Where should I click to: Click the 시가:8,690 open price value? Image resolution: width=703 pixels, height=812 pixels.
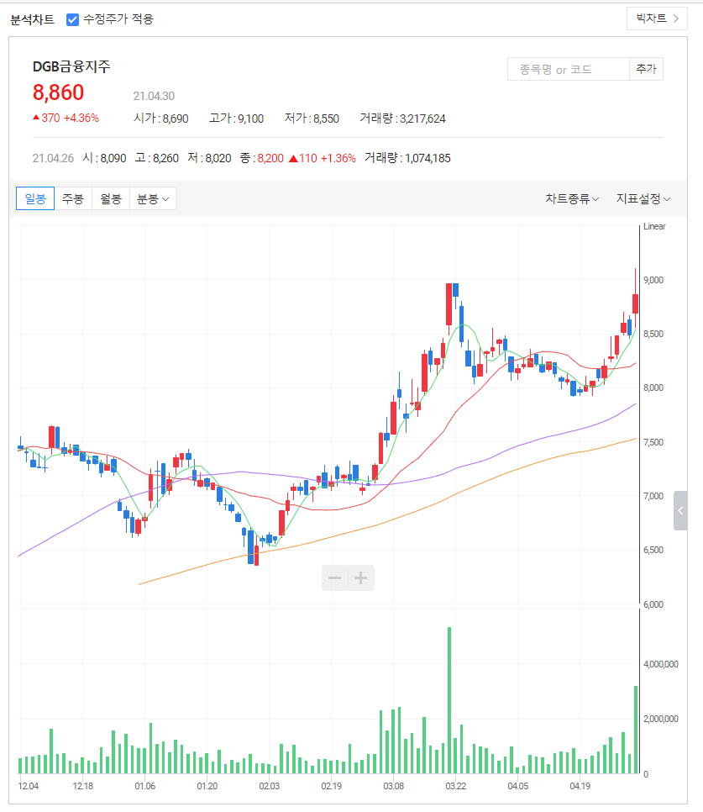[x=161, y=119]
